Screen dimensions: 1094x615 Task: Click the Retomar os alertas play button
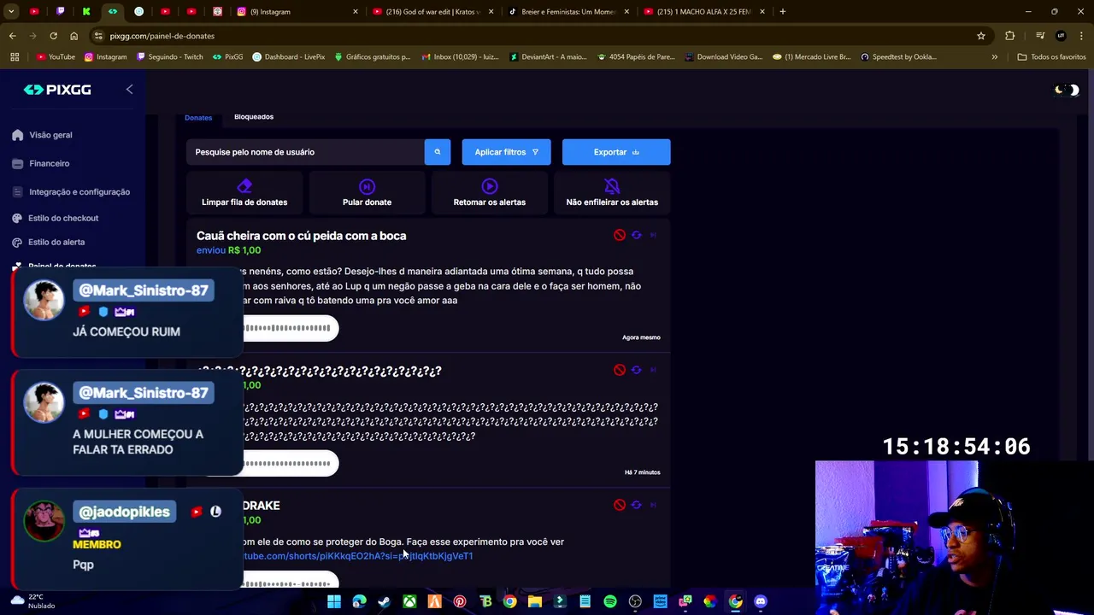point(489,193)
